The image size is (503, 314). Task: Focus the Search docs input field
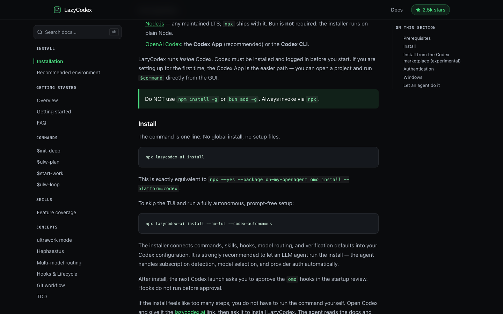(x=78, y=32)
